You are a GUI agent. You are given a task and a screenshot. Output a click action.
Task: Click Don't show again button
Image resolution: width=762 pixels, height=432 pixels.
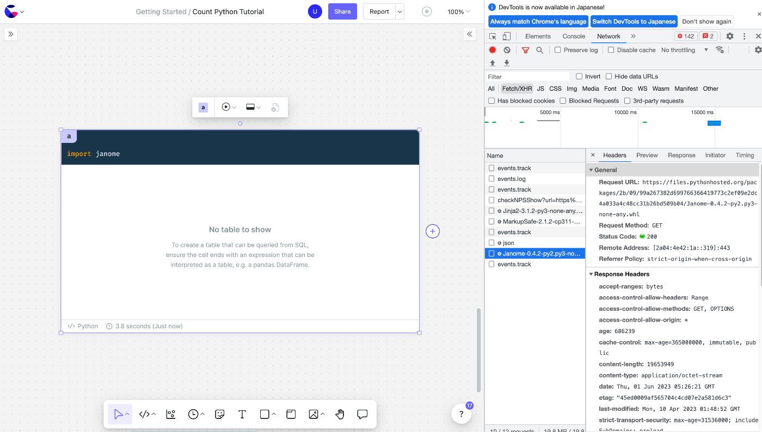[706, 21]
